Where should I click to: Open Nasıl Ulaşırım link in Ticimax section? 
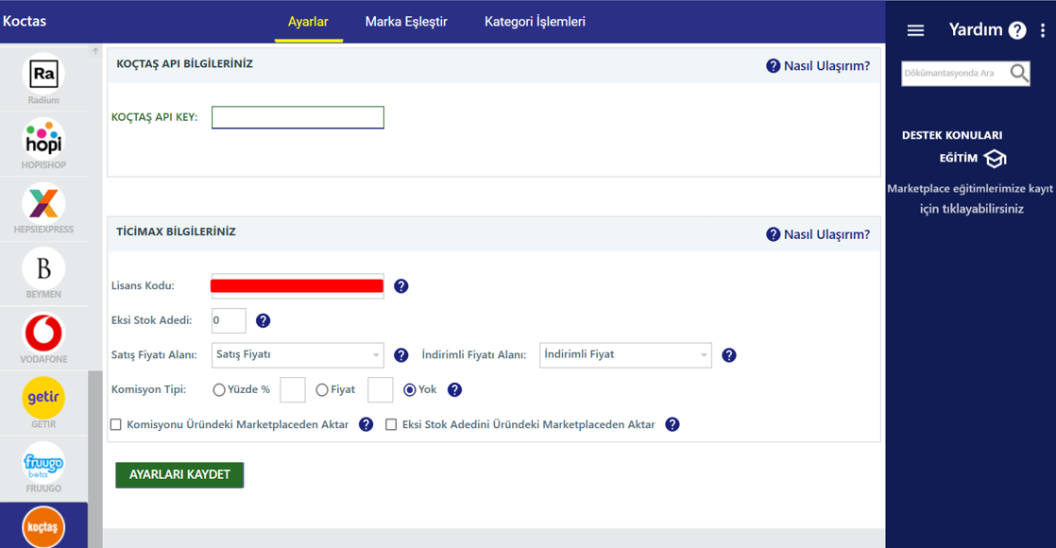click(818, 234)
